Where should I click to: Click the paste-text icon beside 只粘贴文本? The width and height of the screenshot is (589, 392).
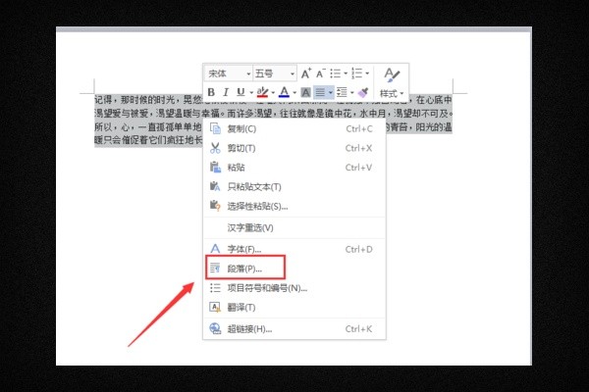click(x=215, y=186)
